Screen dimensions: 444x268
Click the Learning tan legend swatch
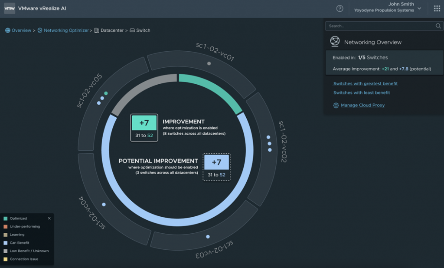tap(5, 235)
